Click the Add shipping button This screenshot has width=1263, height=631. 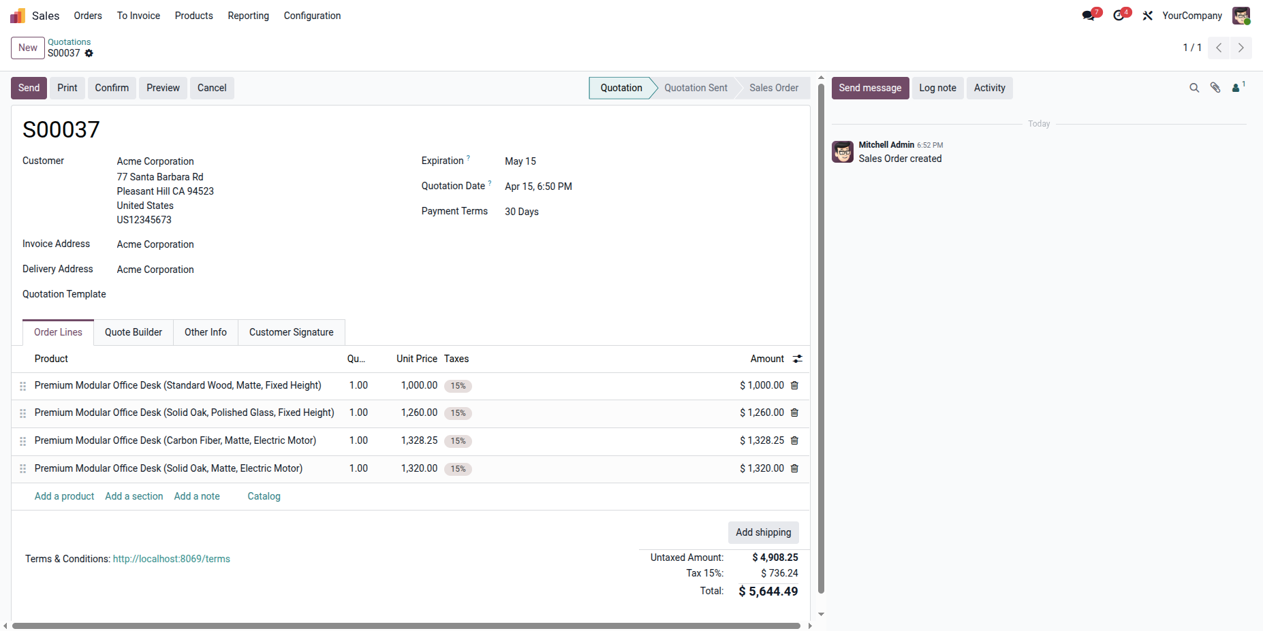[x=764, y=532]
